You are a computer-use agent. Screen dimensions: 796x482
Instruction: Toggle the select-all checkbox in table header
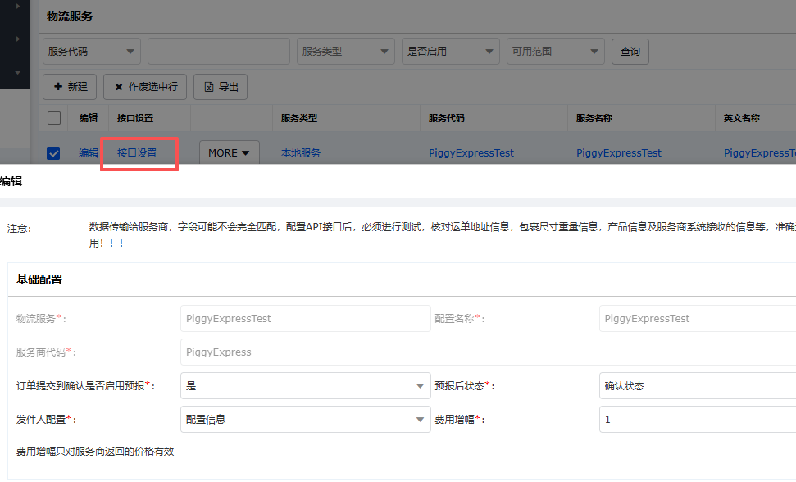[54, 118]
